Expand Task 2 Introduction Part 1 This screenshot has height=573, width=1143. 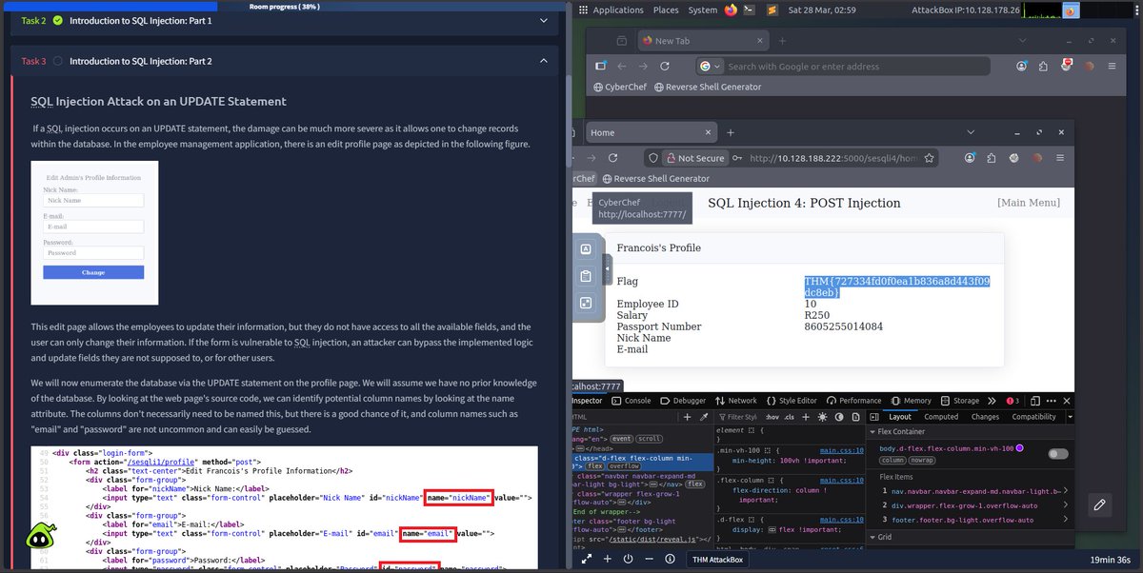[544, 20]
